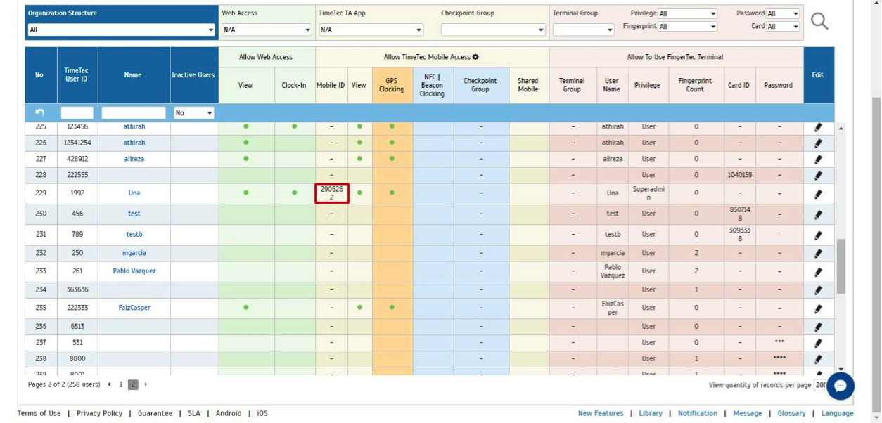Open the New Features footer link
Screen dimensions: 882x423
(601, 413)
